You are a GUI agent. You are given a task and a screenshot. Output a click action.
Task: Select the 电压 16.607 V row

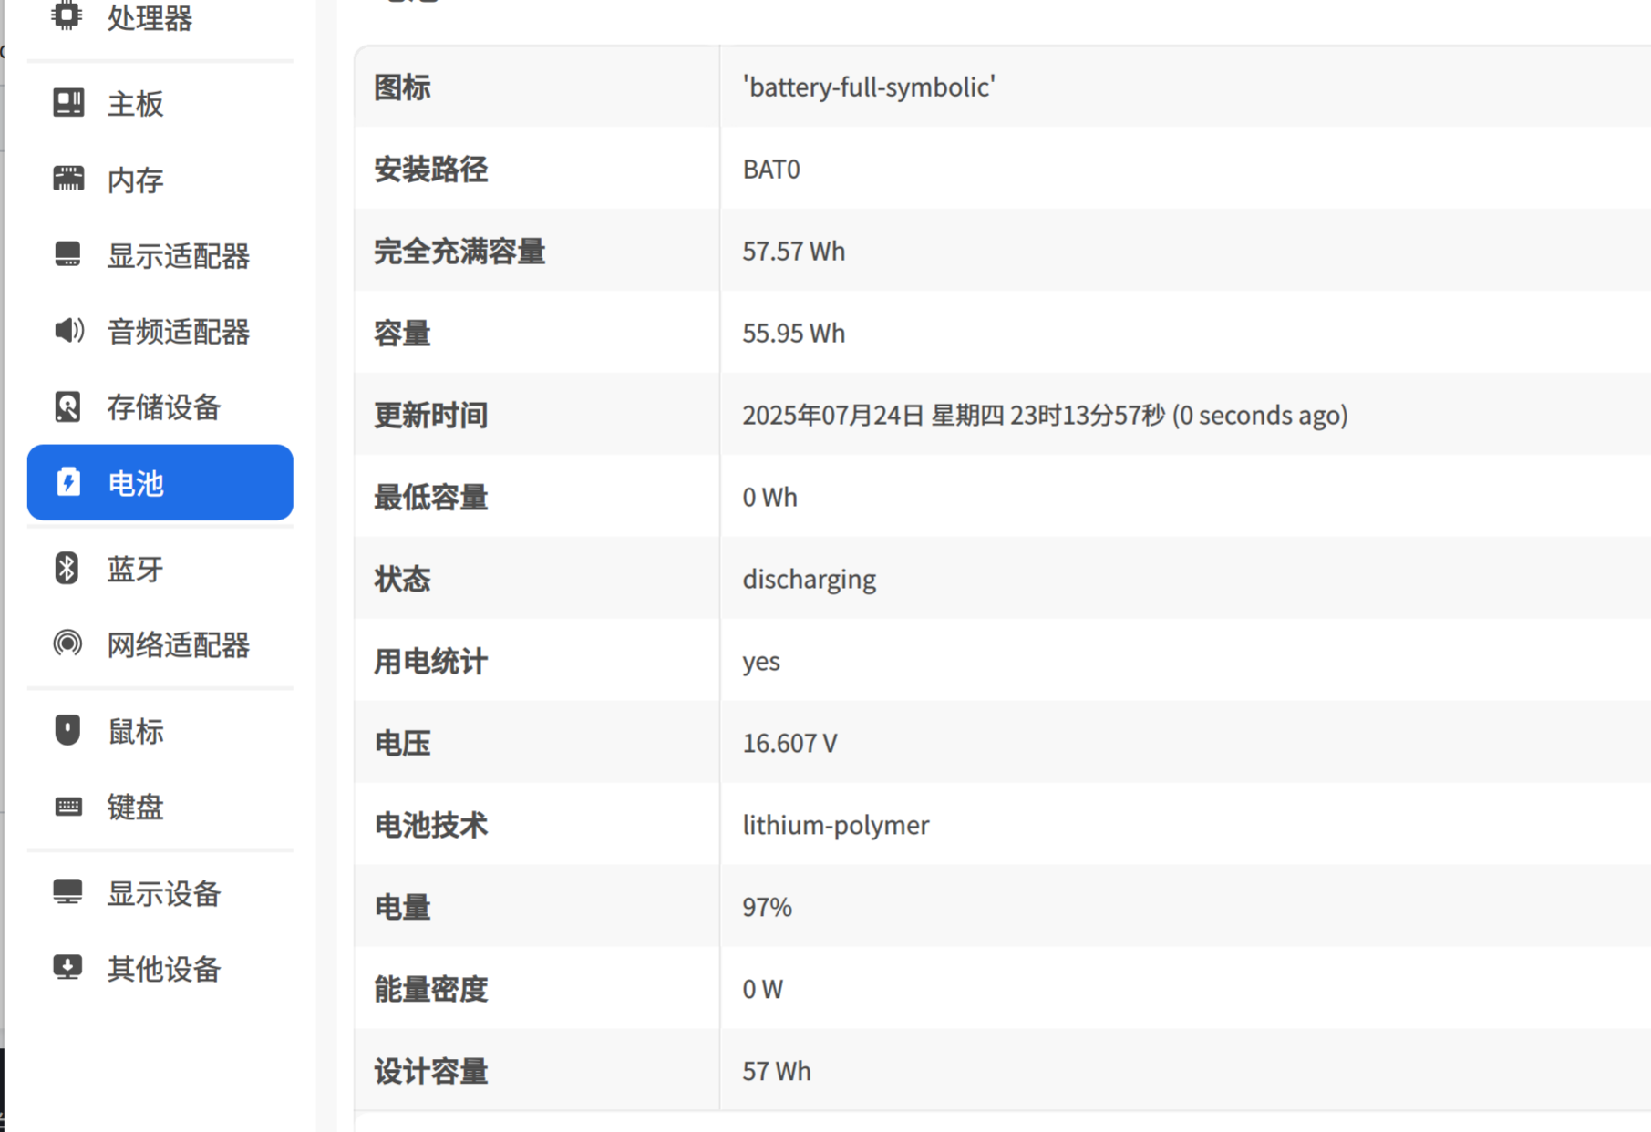(1003, 743)
